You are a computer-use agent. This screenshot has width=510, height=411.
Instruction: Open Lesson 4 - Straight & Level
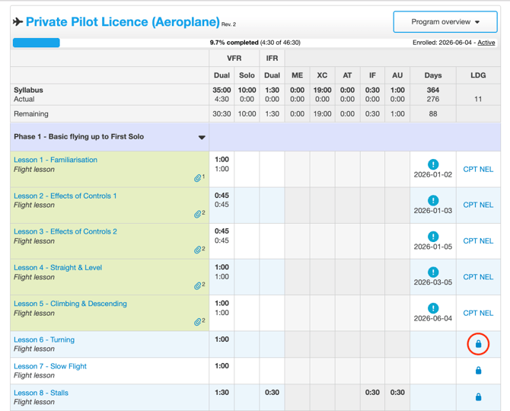point(58,268)
